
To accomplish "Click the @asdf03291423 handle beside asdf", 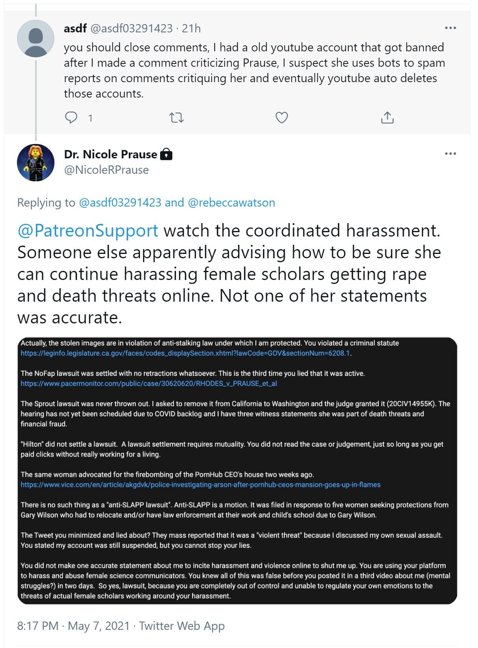I will [132, 28].
